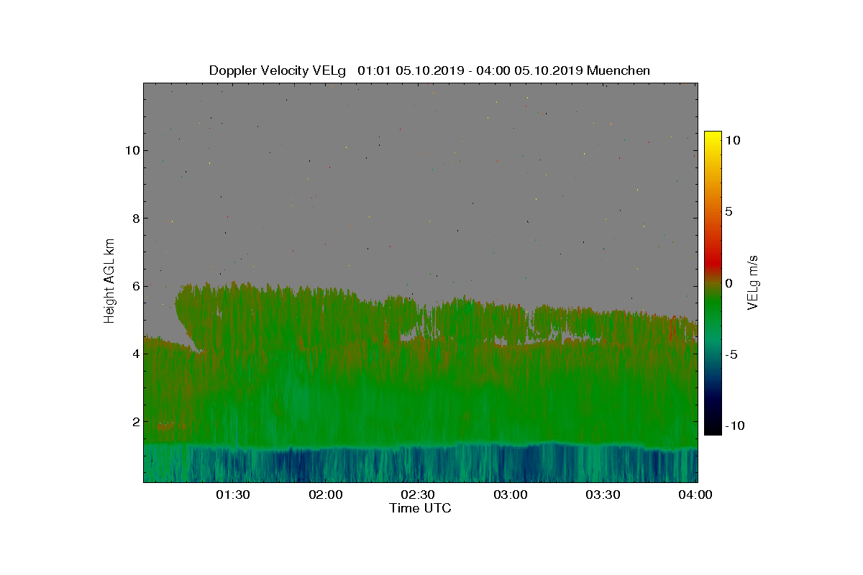This screenshot has height=575, width=863.
Task: Click the 02:30 time tick label
Action: (x=418, y=494)
